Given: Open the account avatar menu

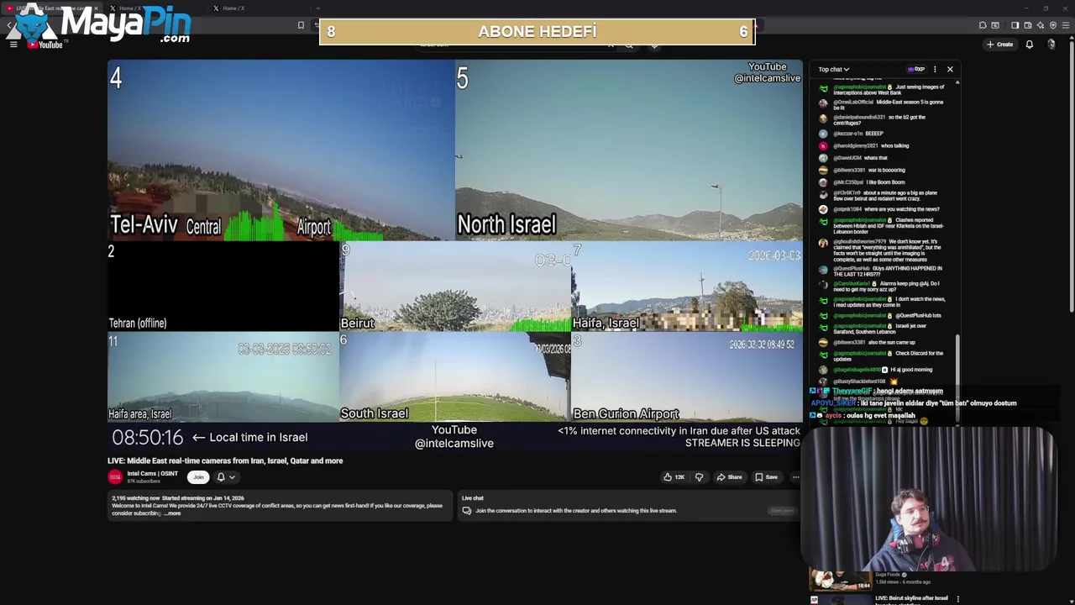Looking at the screenshot, I should coord(1052,45).
